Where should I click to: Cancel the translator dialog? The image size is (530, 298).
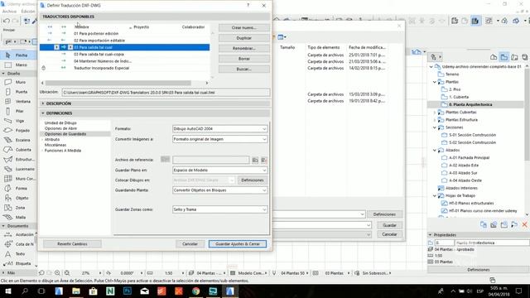click(x=190, y=244)
